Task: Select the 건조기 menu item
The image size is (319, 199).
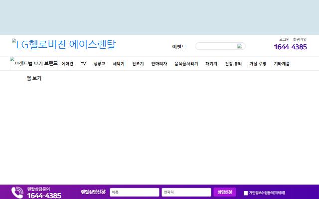Action: (x=138, y=64)
